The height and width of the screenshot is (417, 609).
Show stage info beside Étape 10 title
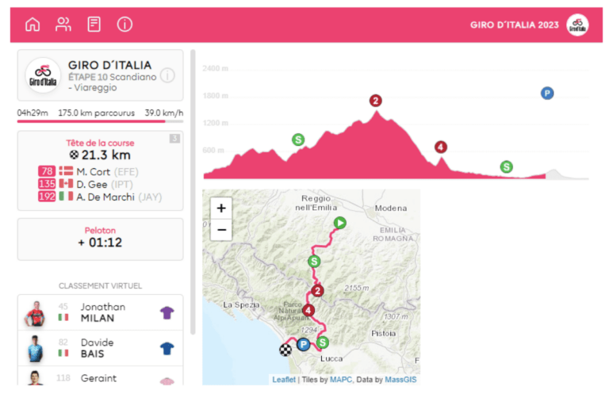(x=167, y=76)
